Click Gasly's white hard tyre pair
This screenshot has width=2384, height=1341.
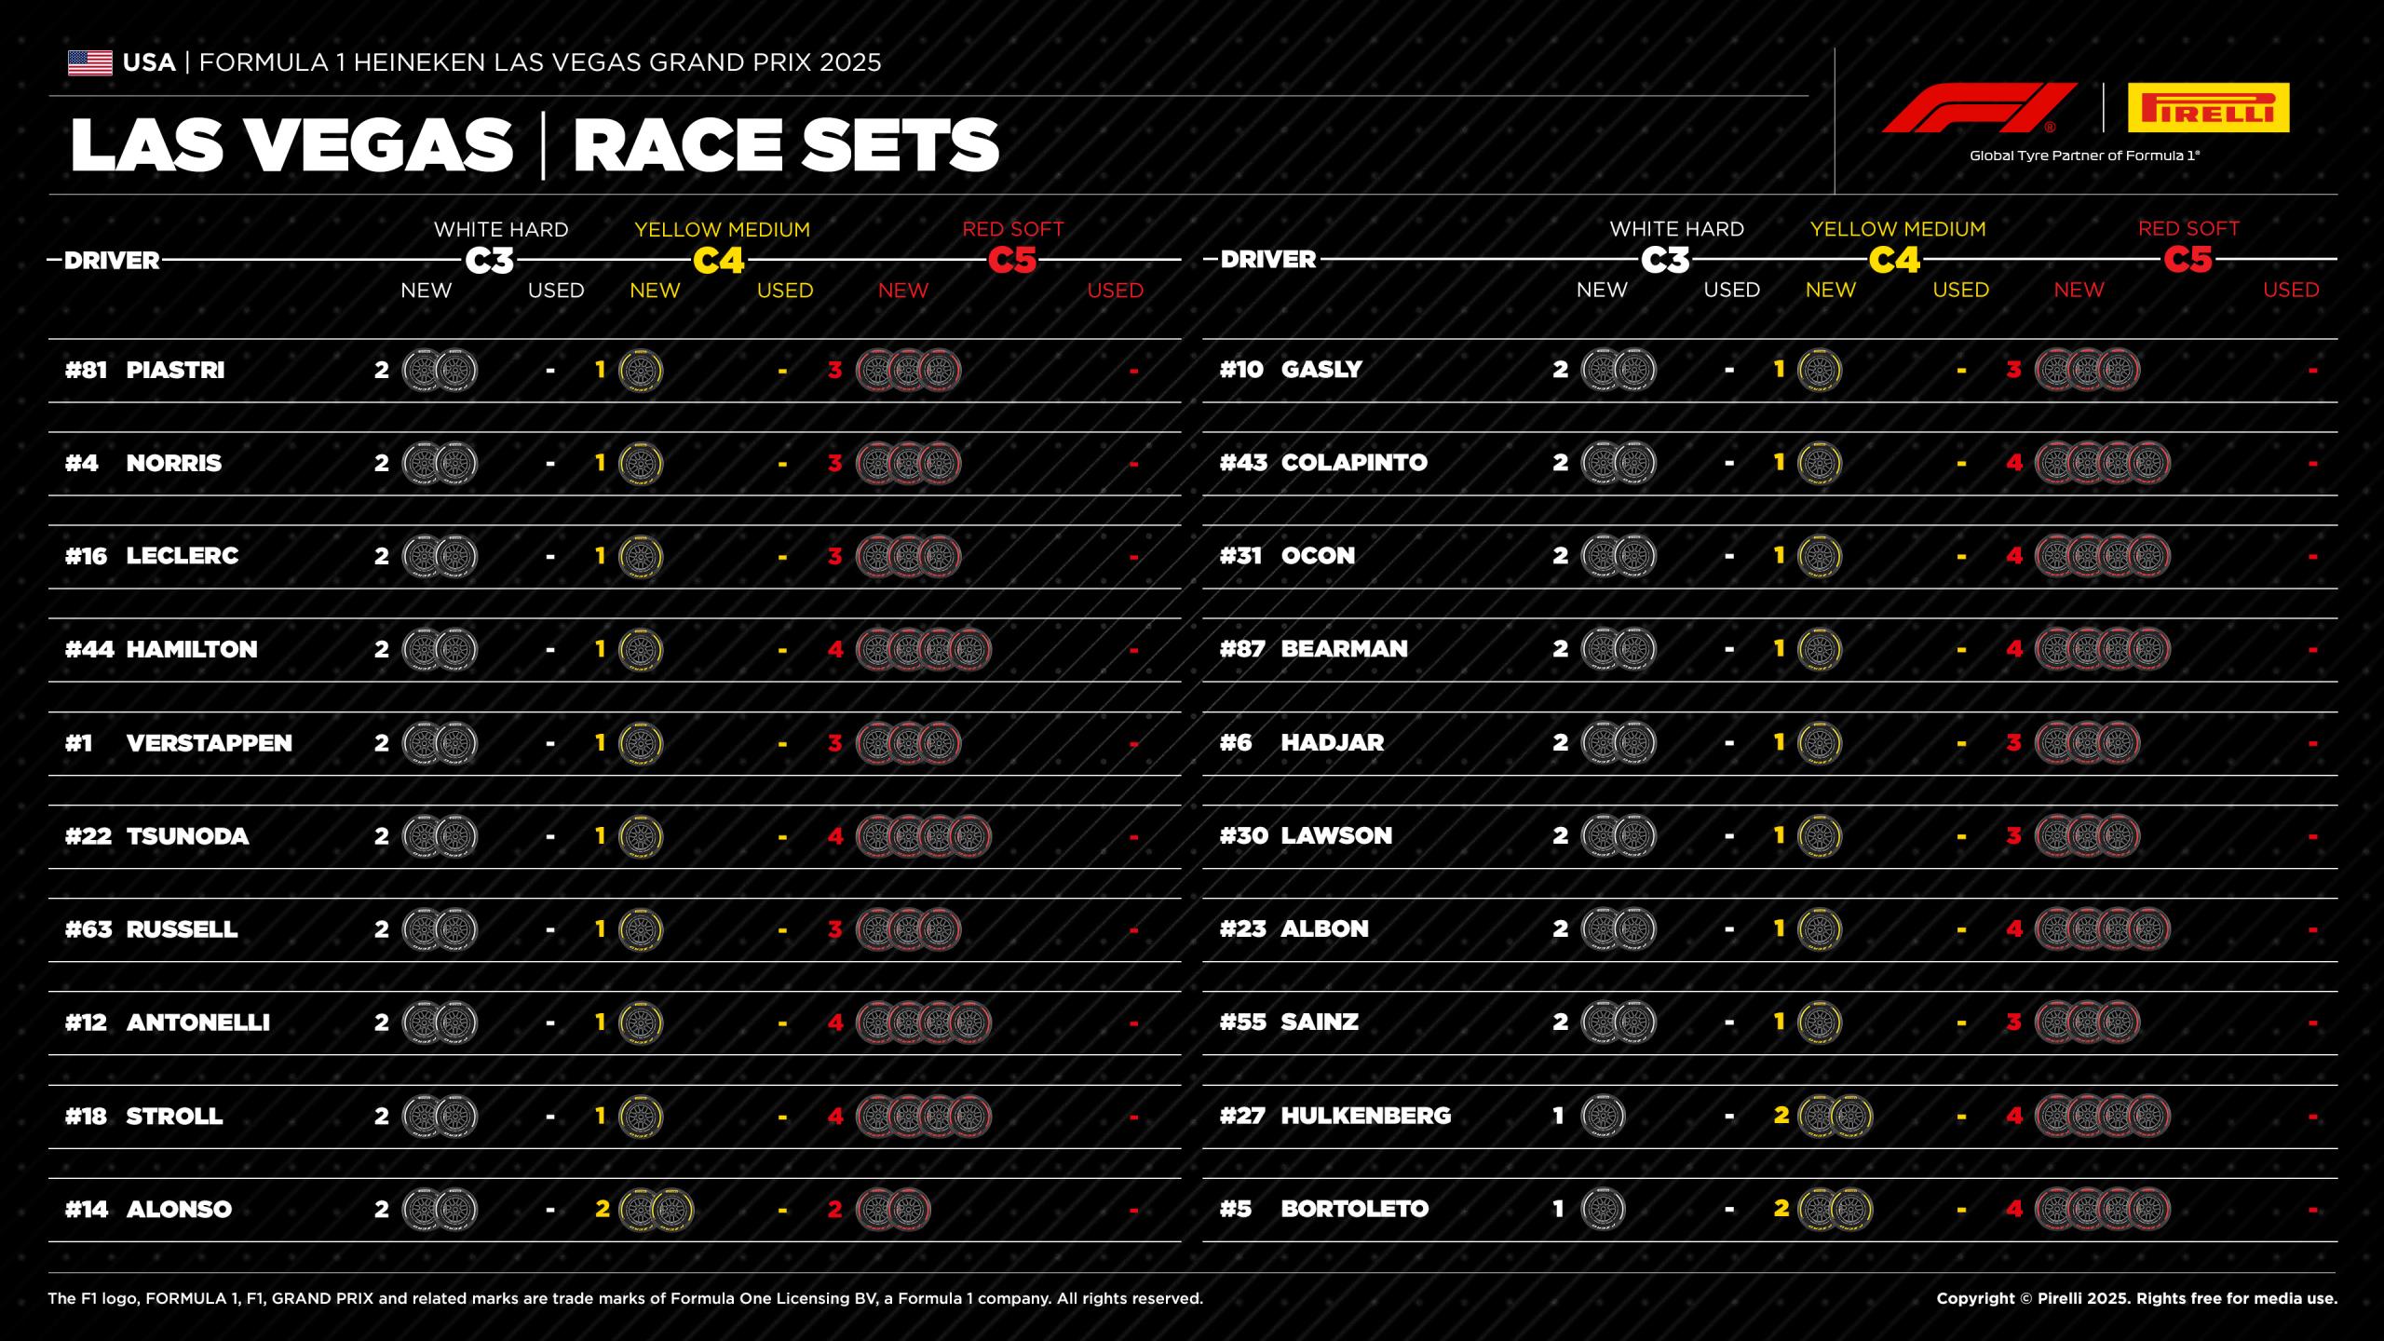pos(1619,370)
